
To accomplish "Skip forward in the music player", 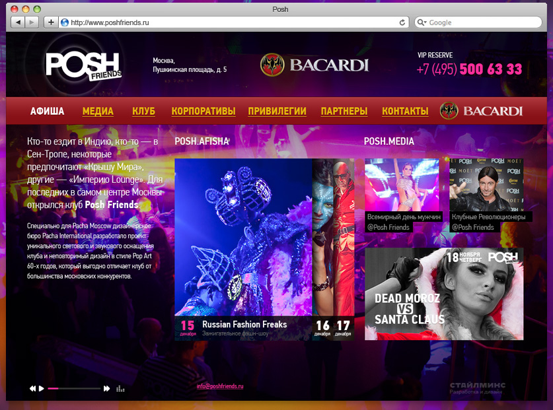I will coord(106,389).
